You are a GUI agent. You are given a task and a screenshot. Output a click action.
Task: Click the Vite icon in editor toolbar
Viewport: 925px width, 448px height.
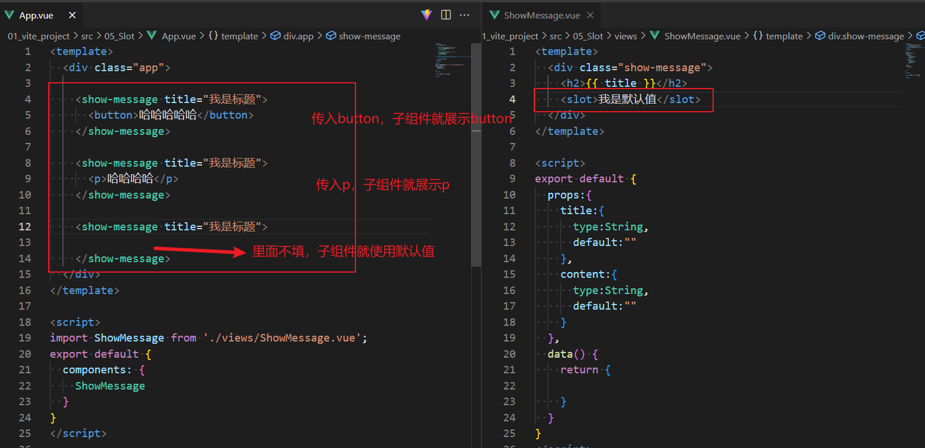tap(427, 15)
